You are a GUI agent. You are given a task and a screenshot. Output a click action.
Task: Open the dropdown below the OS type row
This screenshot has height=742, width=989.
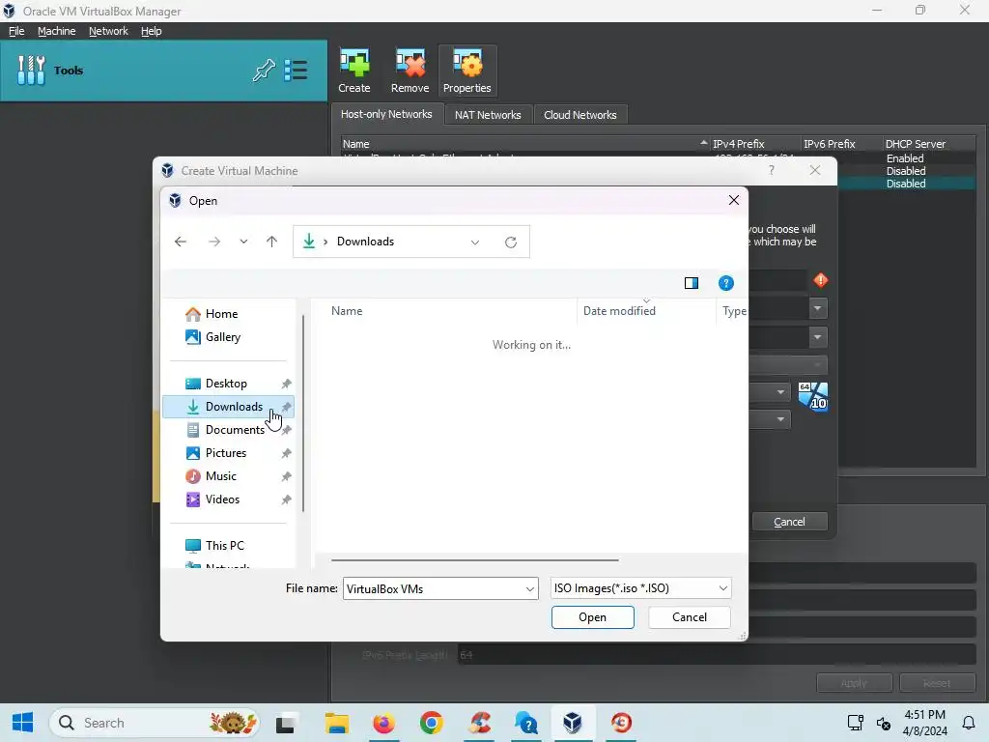[780, 419]
